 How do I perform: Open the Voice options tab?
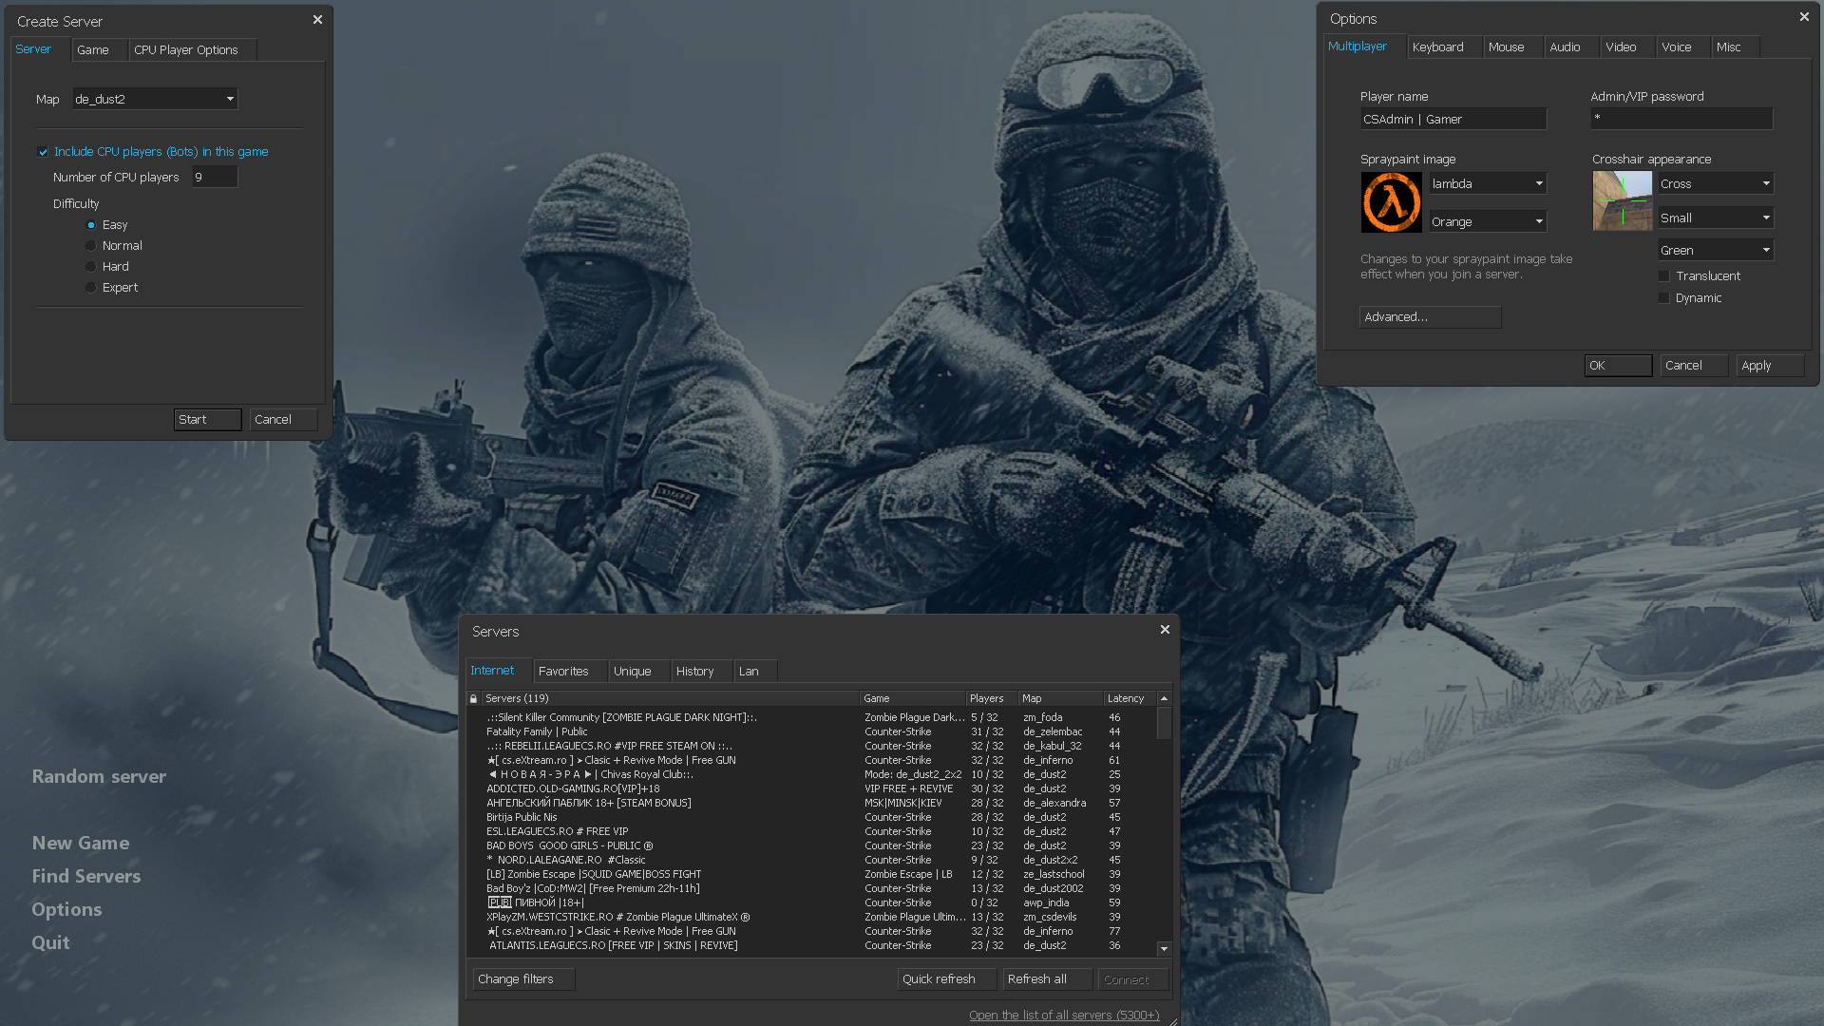pyautogui.click(x=1684, y=47)
